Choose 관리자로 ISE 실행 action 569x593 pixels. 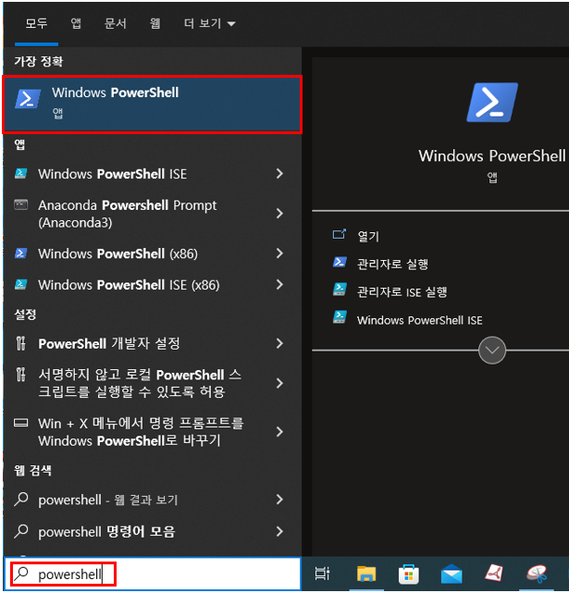pos(402,291)
